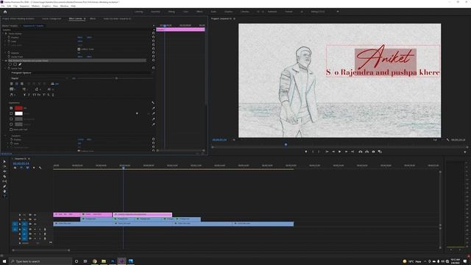Open the white Stroke color swatch
This screenshot has height=265, width=471.
[18, 113]
